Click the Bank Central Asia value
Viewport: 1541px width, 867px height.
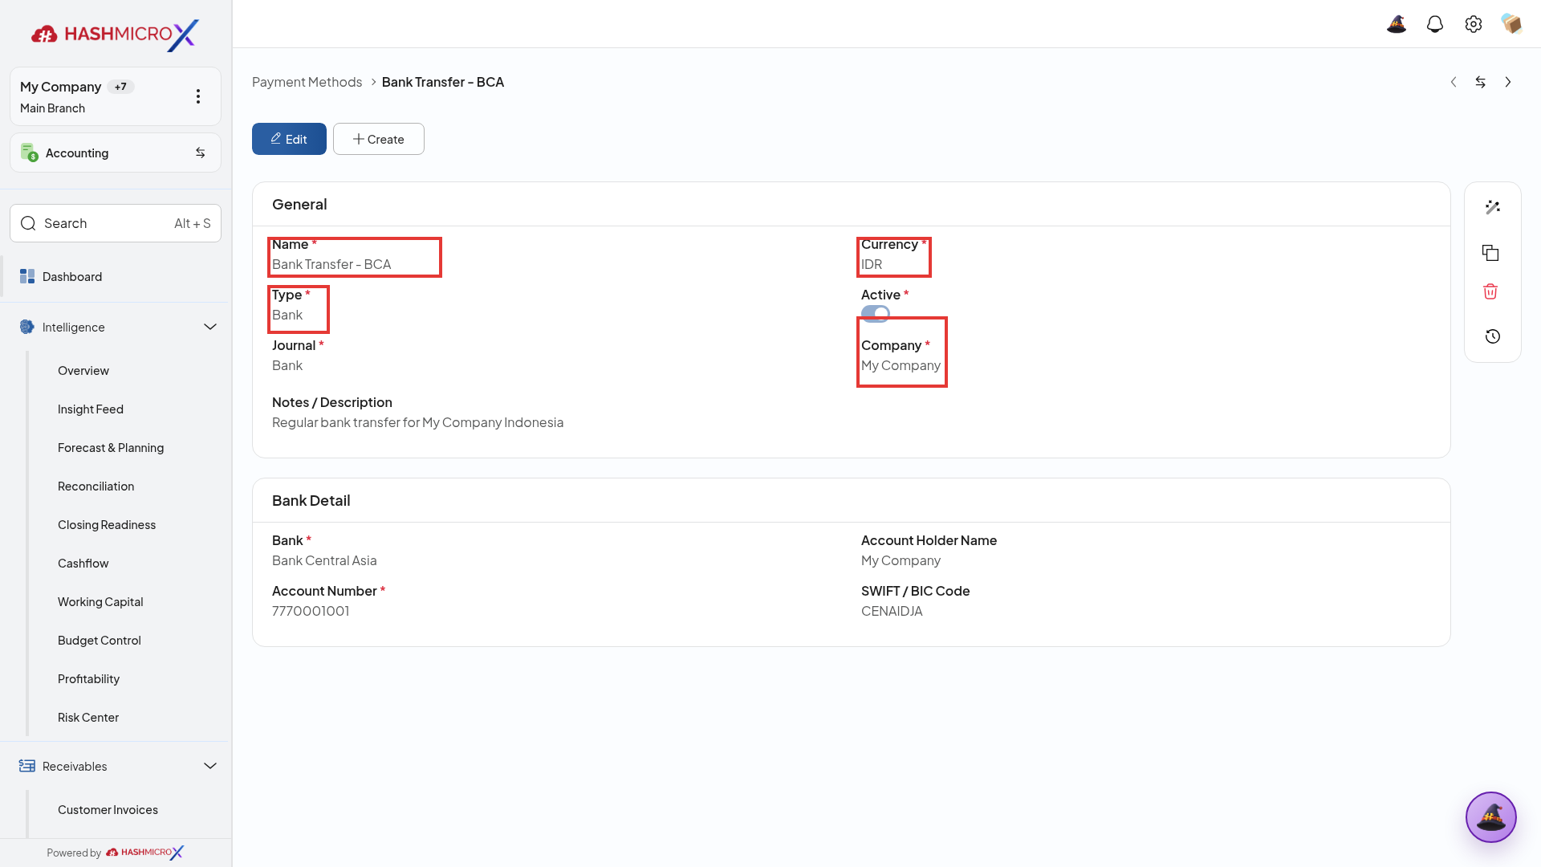[x=324, y=560]
